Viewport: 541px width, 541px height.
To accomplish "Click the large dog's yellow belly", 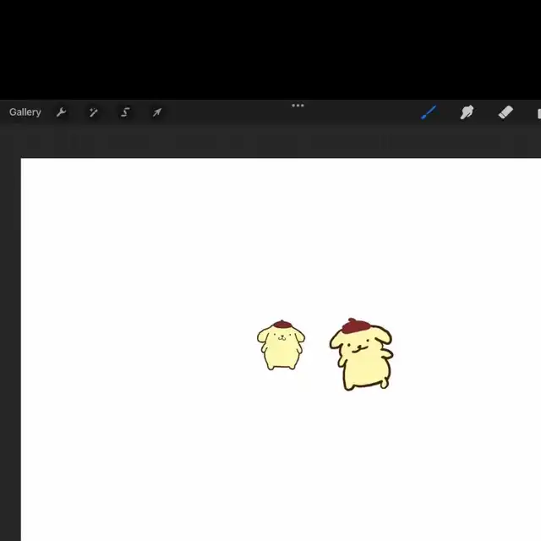I will click(365, 369).
